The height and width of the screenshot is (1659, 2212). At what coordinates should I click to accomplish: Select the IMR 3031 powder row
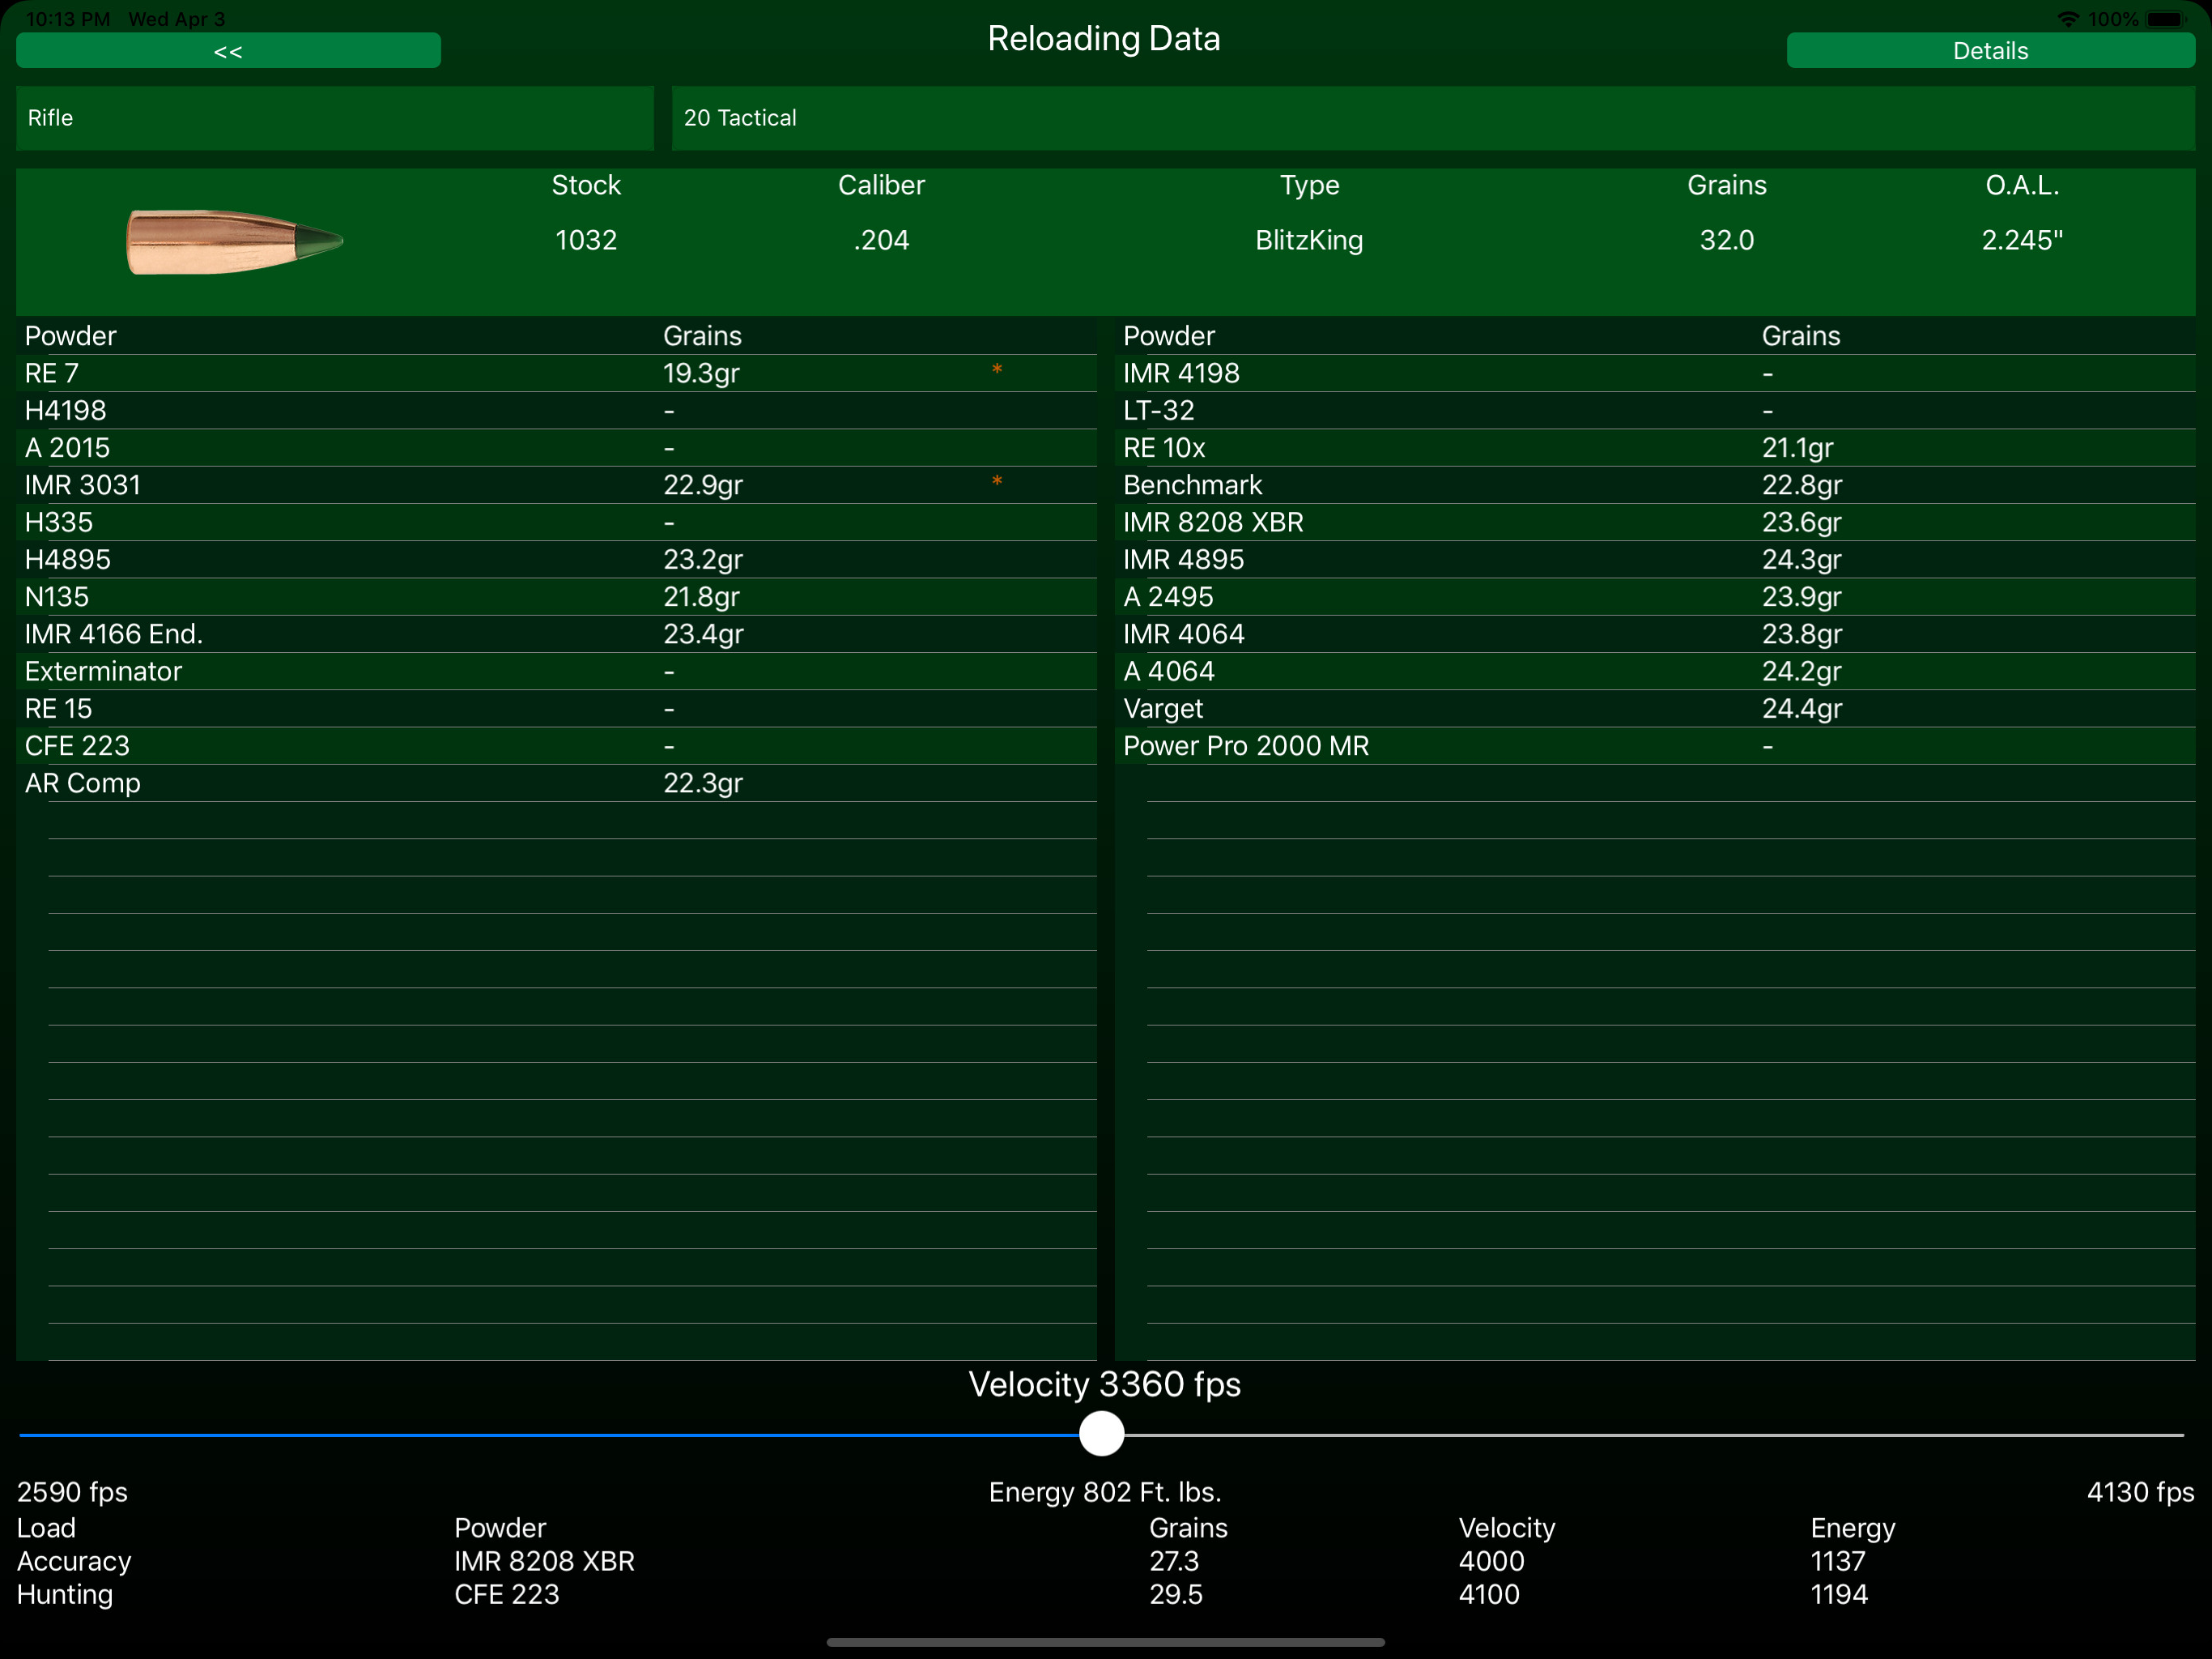click(556, 485)
